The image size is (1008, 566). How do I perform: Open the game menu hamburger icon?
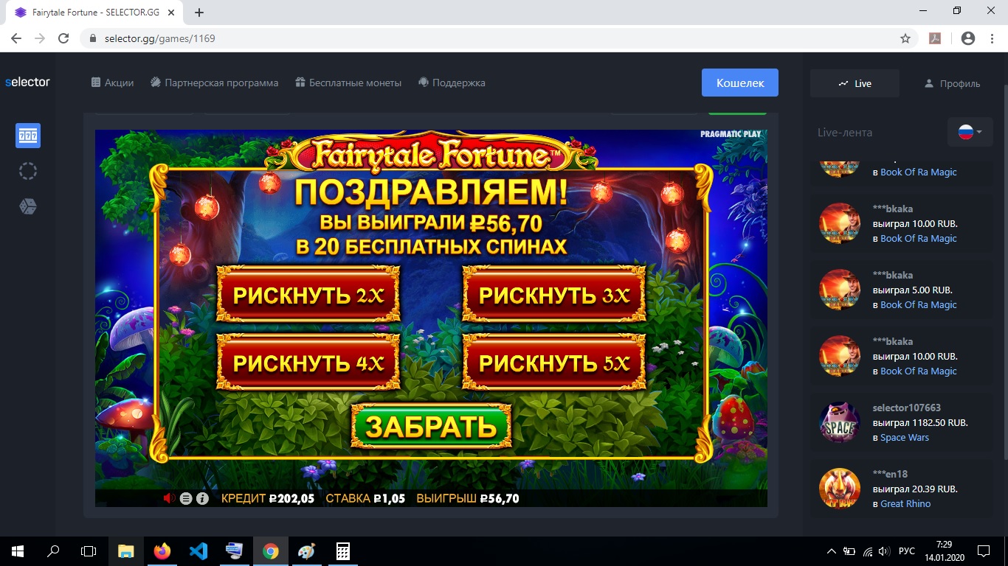186,498
